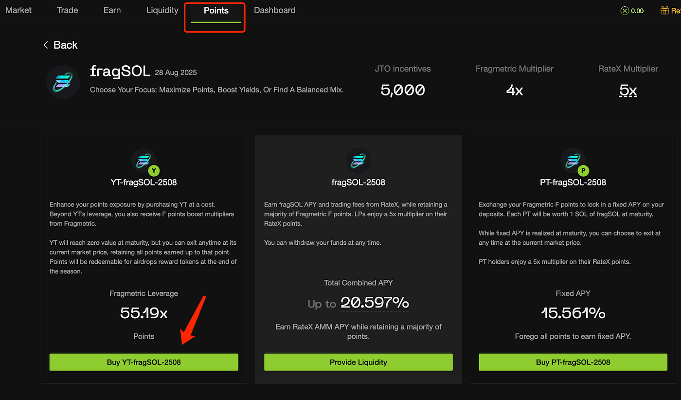The width and height of the screenshot is (681, 400).
Task: Click the Fixed APY label
Action: pyautogui.click(x=573, y=293)
